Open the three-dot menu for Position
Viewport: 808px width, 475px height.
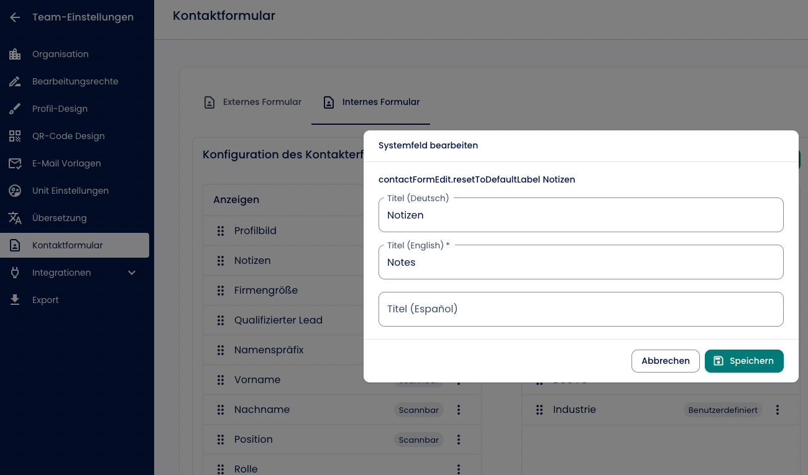(x=459, y=440)
